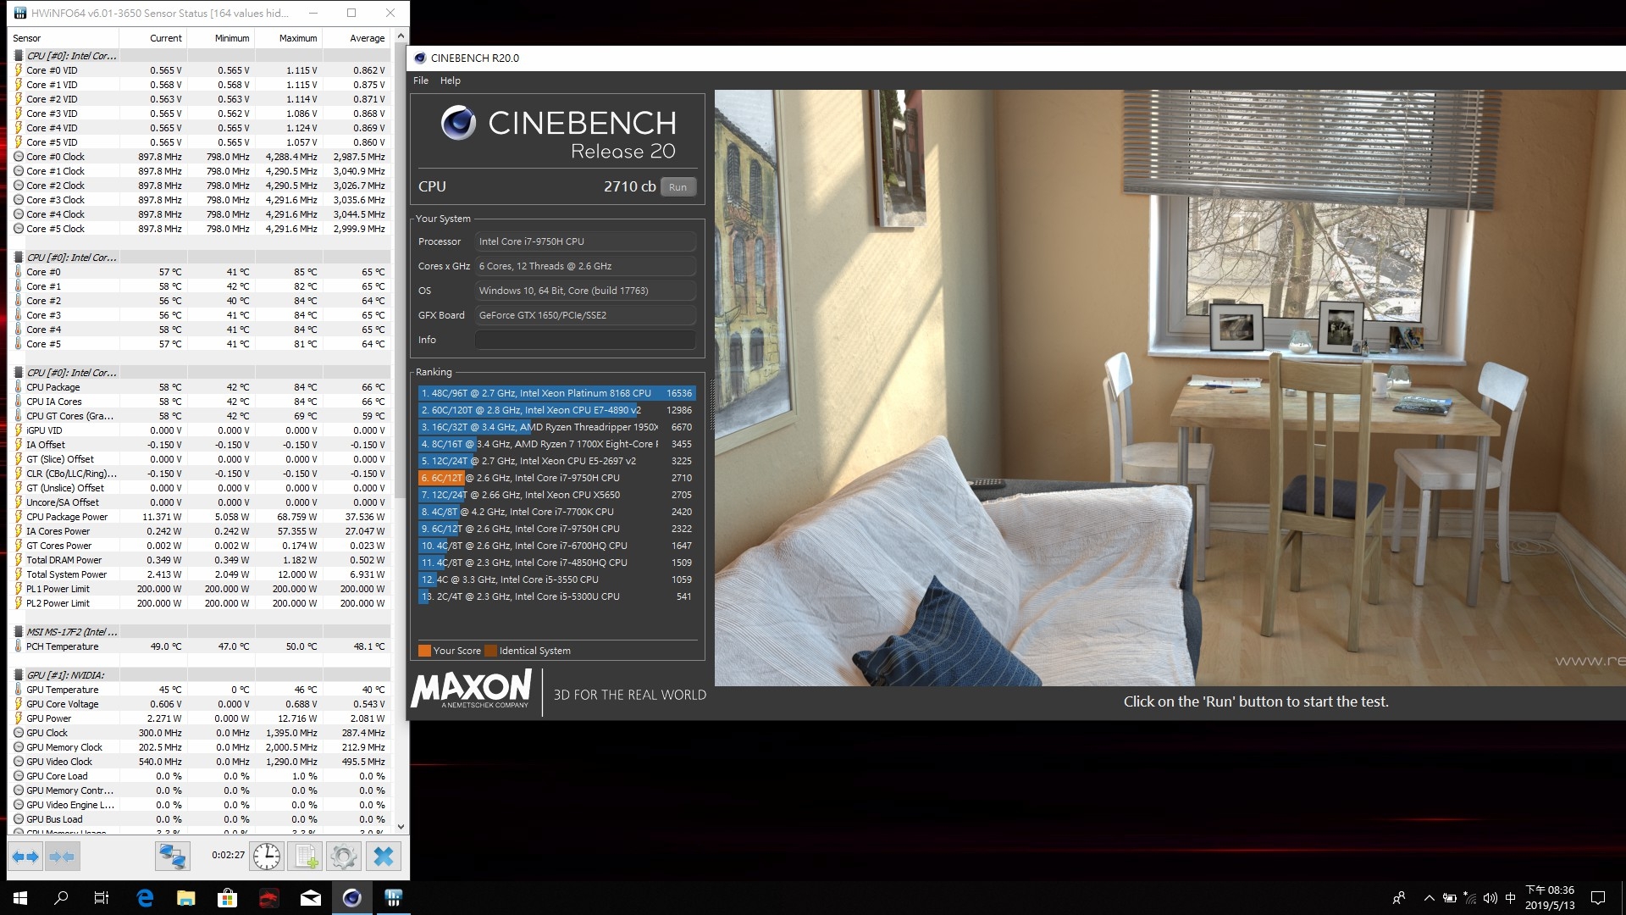Click the volume speaker tray icon
Image resolution: width=1626 pixels, height=915 pixels.
(x=1490, y=898)
